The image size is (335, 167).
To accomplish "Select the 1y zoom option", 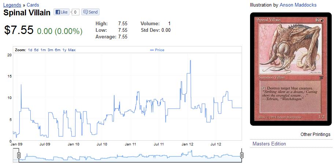I will [64, 50].
